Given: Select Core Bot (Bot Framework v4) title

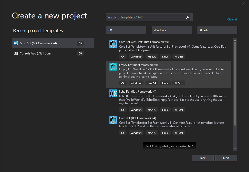Looking at the screenshot, I should tap(137, 118).
